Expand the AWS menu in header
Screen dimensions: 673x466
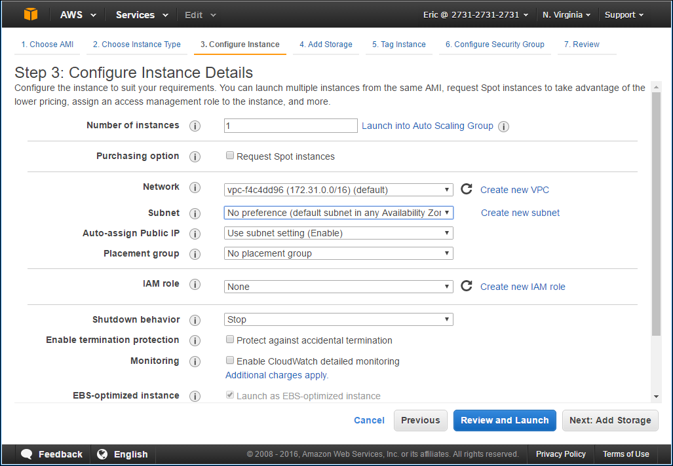78,15
